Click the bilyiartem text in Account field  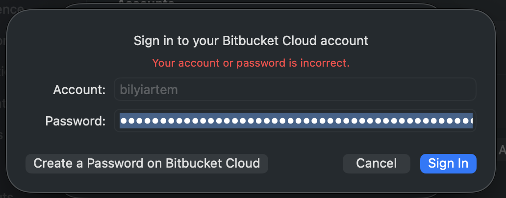point(142,90)
